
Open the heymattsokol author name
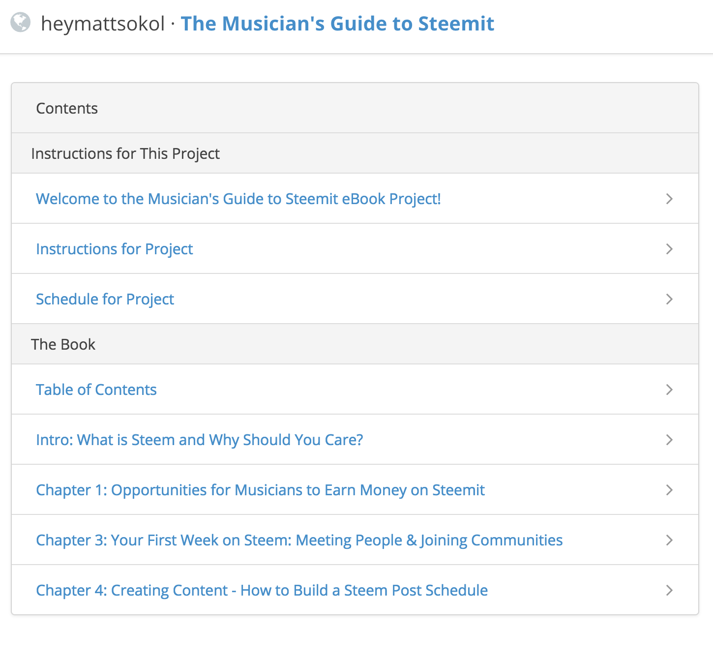(x=103, y=24)
